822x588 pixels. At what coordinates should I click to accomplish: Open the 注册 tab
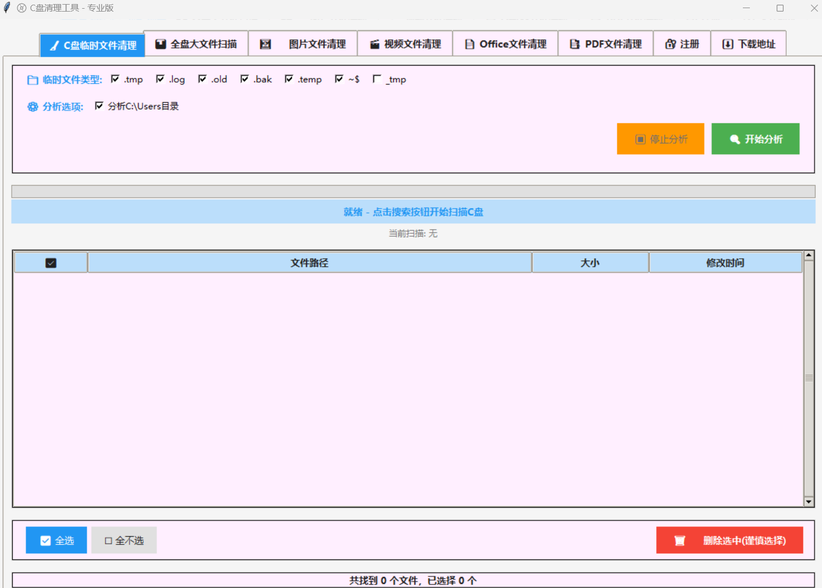coord(682,43)
